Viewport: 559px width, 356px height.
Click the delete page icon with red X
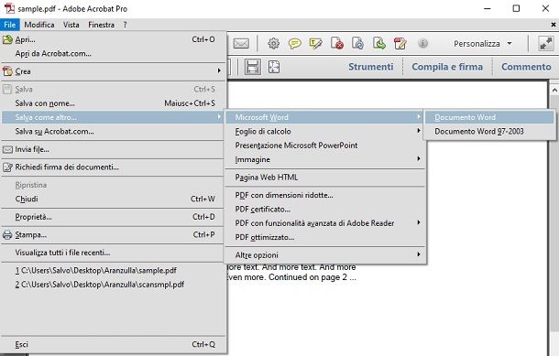(337, 43)
